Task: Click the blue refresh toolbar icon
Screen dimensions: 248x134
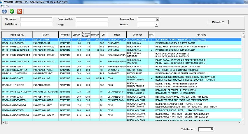Action: pyautogui.click(x=4, y=11)
